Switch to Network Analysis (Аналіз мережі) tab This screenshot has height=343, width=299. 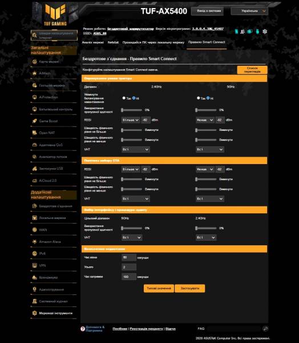[93, 42]
